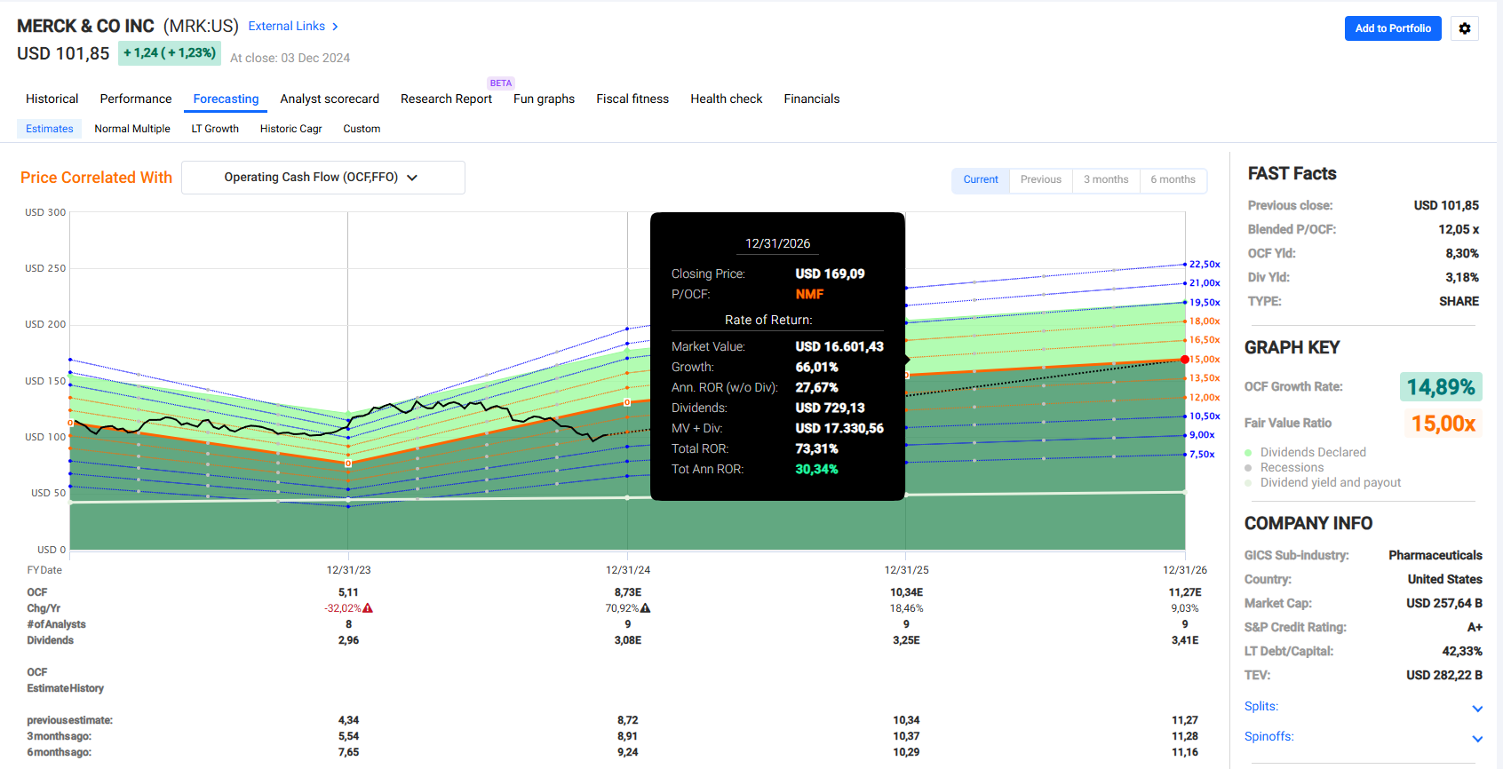
Task: Switch to the Normal Multiple sub-tab
Action: click(132, 129)
